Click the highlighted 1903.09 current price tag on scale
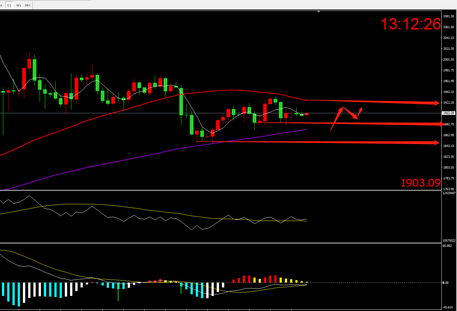 tap(448, 113)
